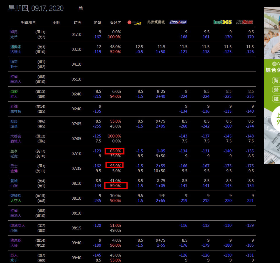
Task: Click the 52.0% favor rating for 洛磯山
Action: (115, 52)
